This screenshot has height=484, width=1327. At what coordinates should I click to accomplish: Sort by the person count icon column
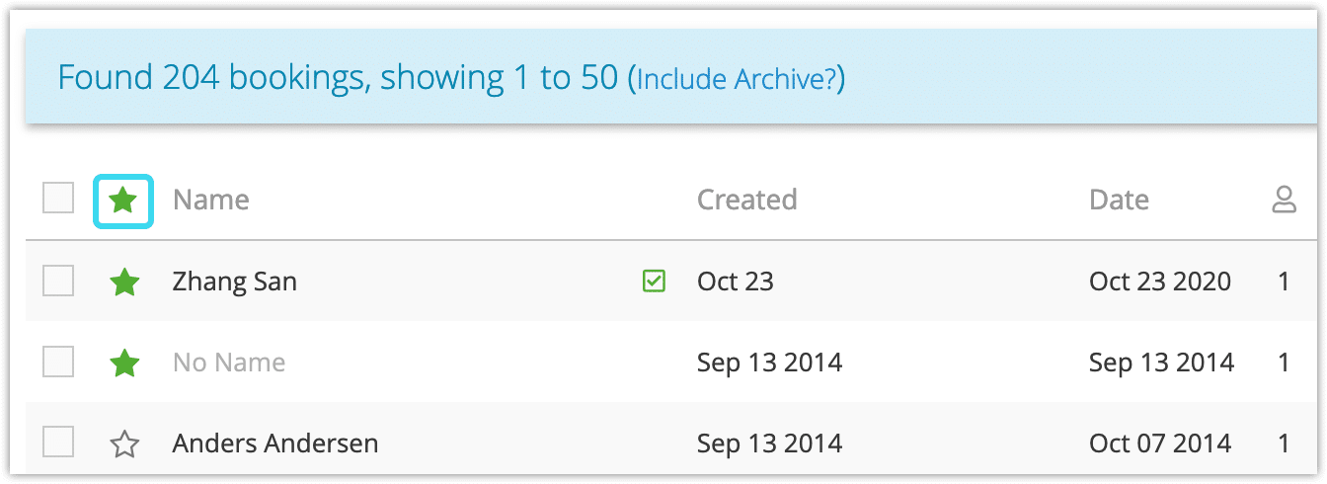pos(1284,201)
